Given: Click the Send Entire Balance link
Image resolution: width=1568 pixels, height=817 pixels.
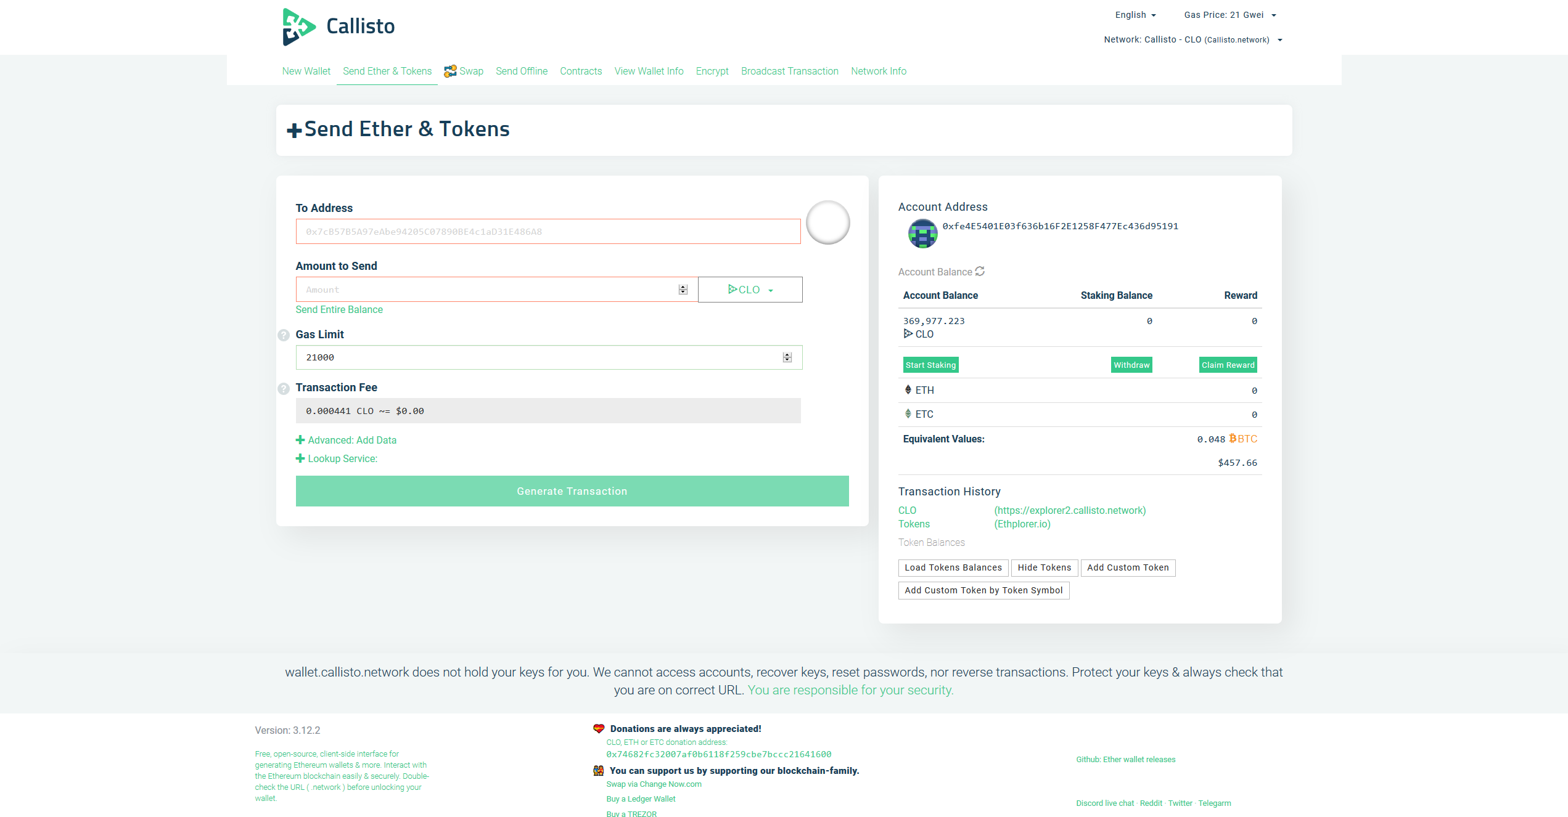Looking at the screenshot, I should coord(339,309).
